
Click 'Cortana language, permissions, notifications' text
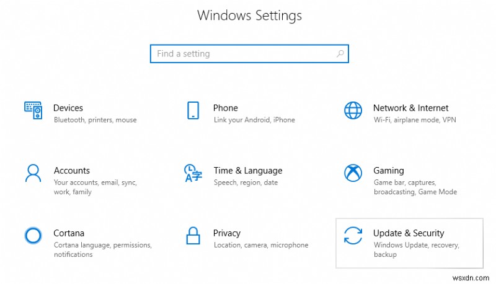pyautogui.click(x=103, y=249)
